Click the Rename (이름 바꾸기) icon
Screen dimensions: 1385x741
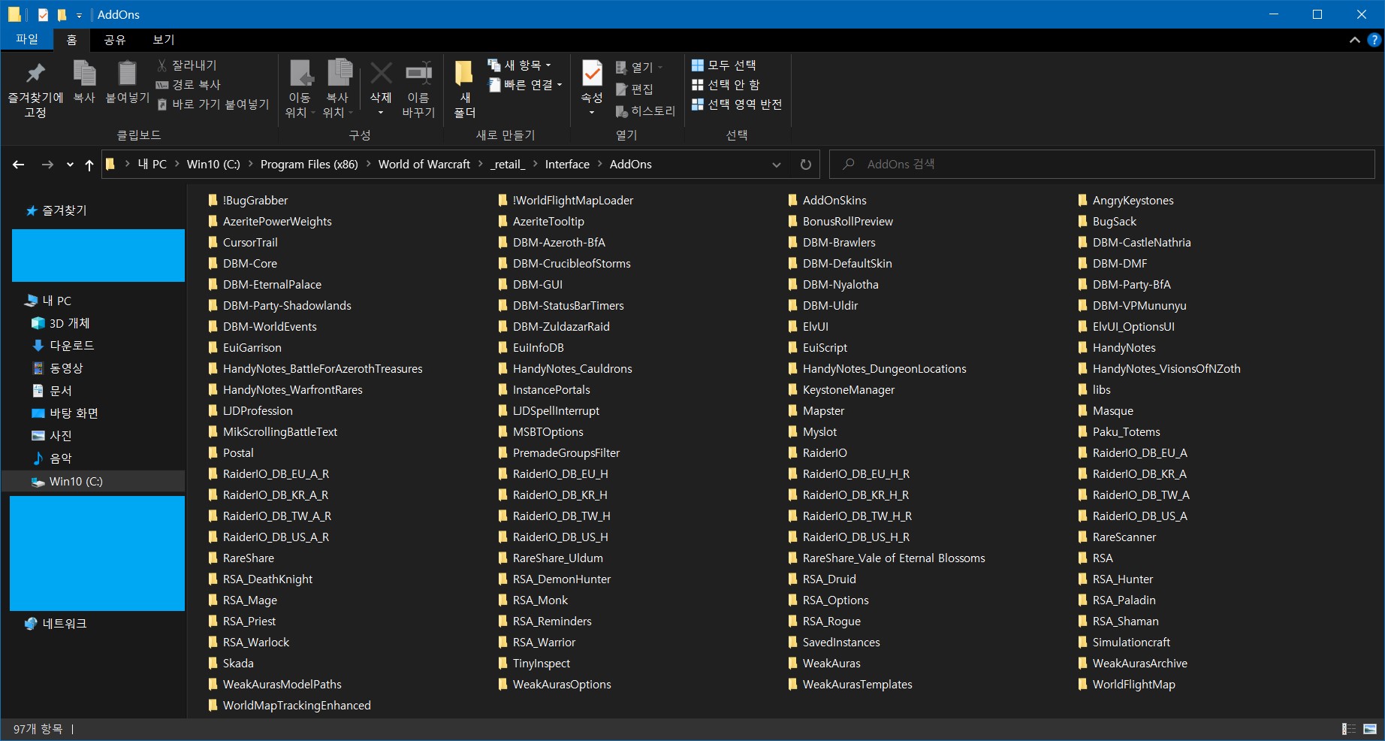point(418,74)
